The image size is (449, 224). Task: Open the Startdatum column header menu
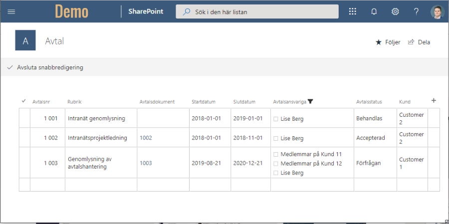coord(204,102)
